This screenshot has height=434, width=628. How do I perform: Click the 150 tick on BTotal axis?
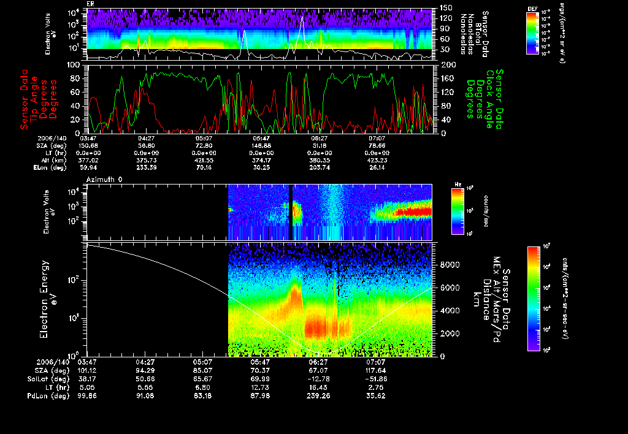pos(446,7)
